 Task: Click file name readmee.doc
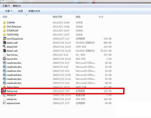[x=14, y=79]
